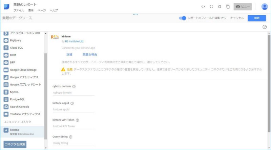Open the R3 institute Ltd. link
271x150 pixels.
74,41
